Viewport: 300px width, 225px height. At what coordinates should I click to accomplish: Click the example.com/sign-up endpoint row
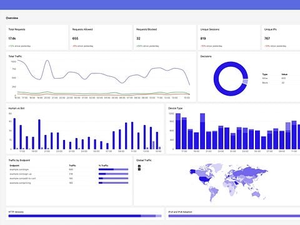click(x=69, y=174)
